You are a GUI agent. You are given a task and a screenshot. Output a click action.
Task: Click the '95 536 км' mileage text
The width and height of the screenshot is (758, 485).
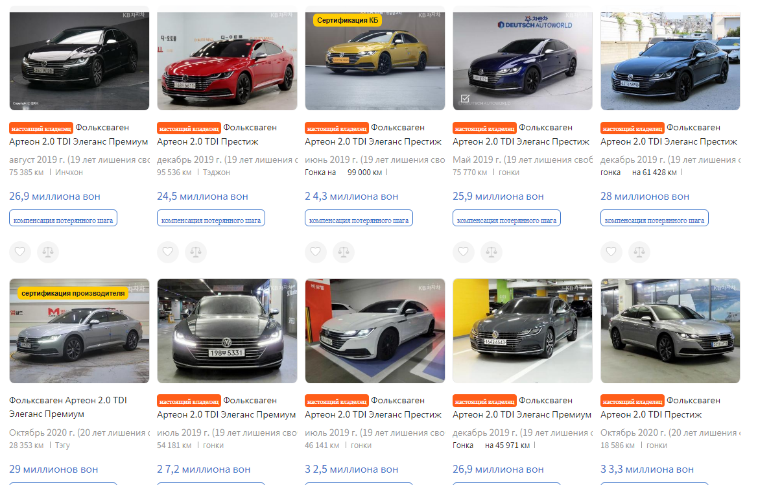(174, 172)
